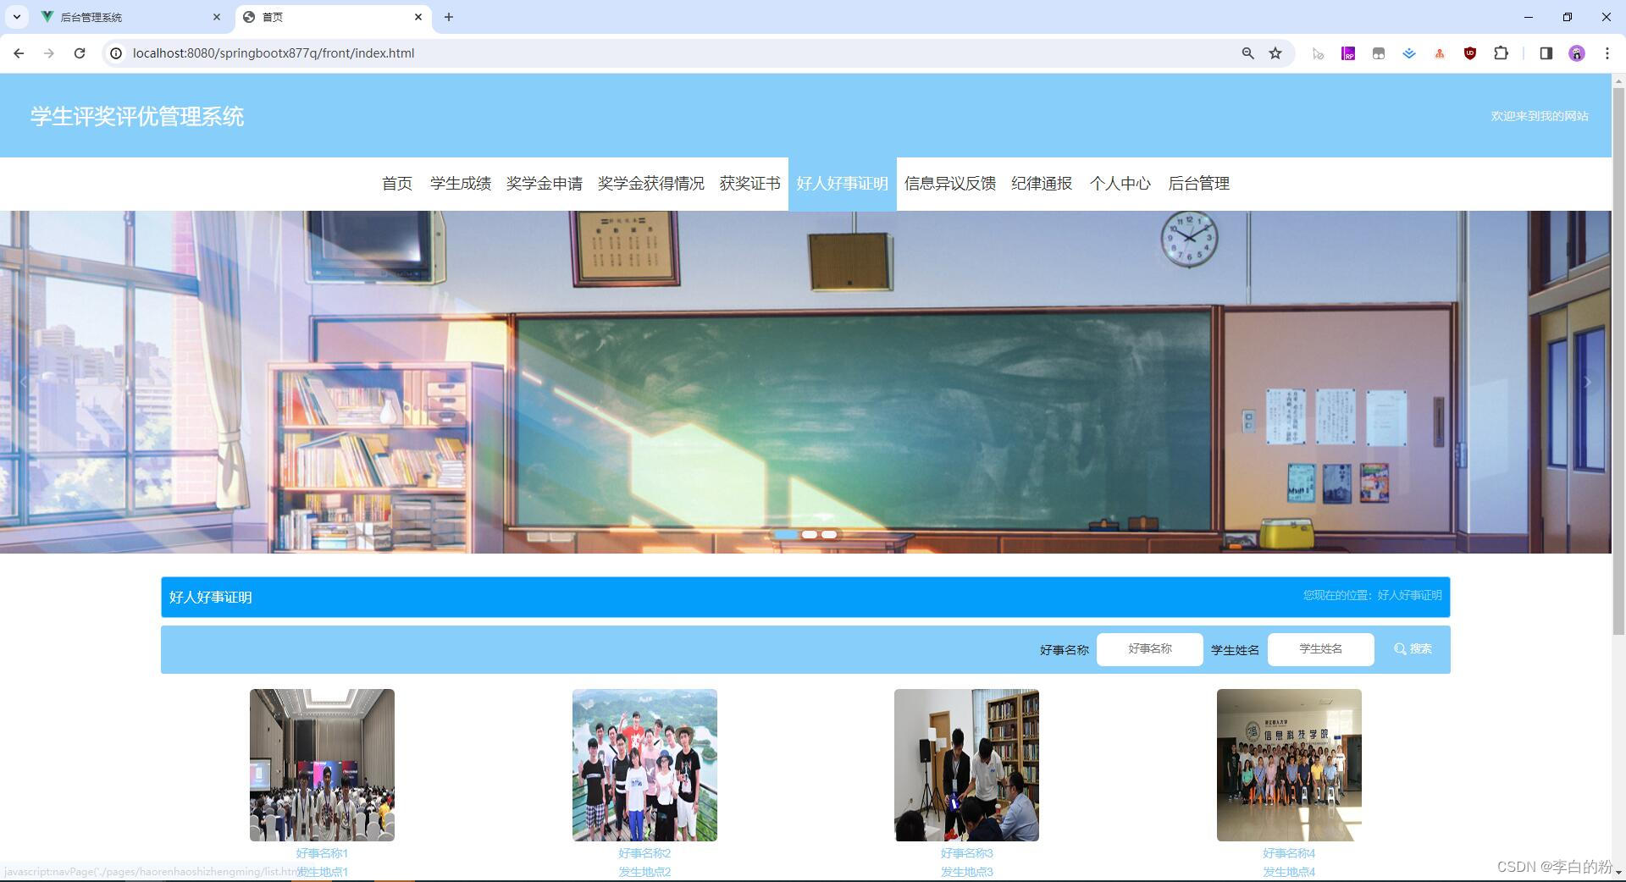This screenshot has height=882, width=1626.
Task: Open the 好事名称1 thumbnail image
Action: pyautogui.click(x=322, y=765)
